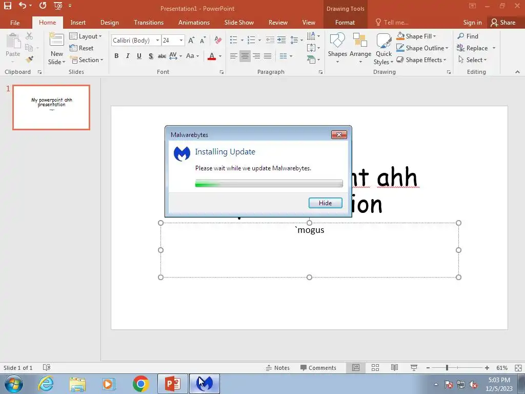This screenshot has height=394, width=525.
Task: Open Select dropdown in Editing
Action: point(472,60)
